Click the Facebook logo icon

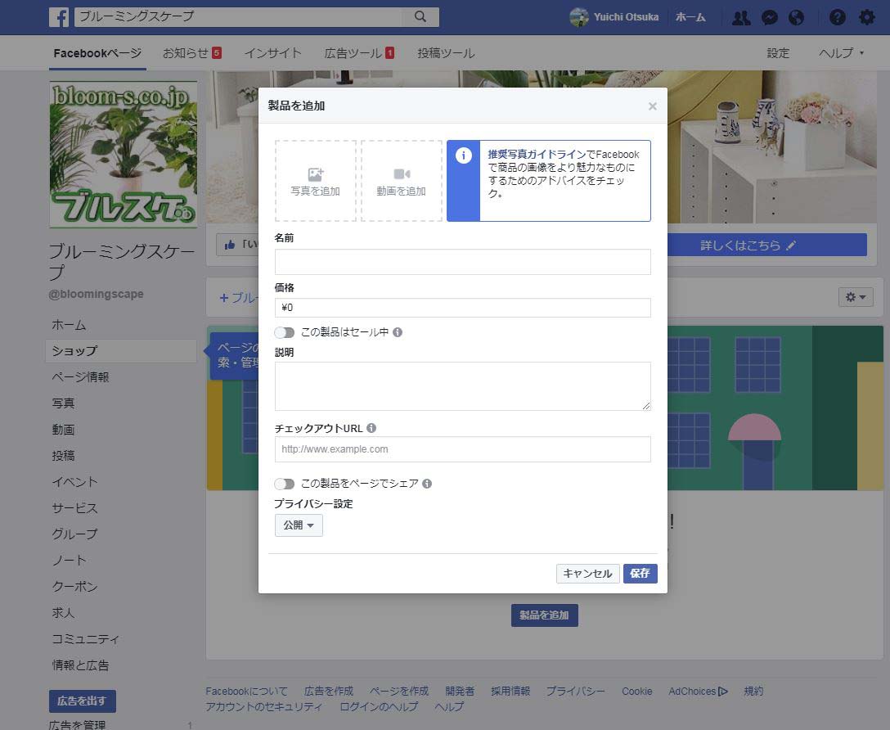pos(59,17)
